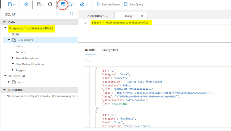The height and width of the screenshot is (131, 231).
Task: Open the settings gears dropdown arrow
Action: [x=87, y=5]
